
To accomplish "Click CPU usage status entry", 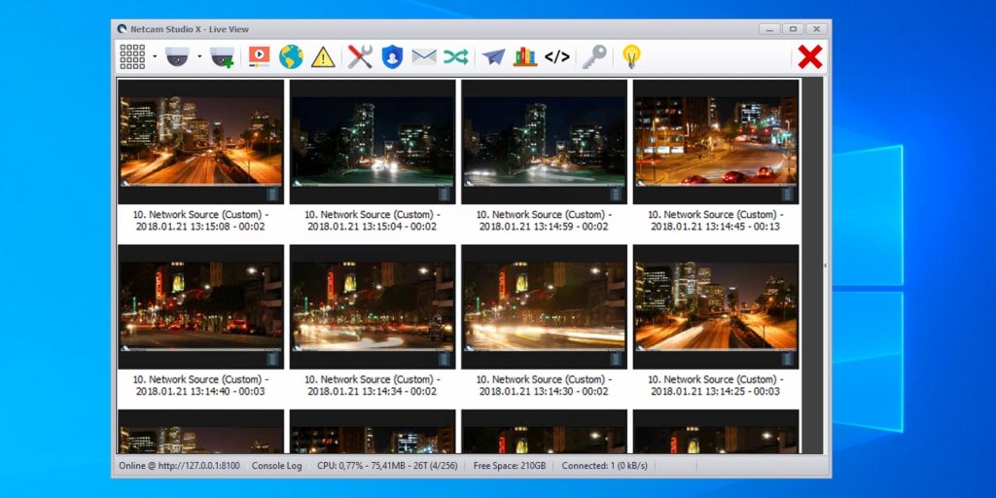I will tap(387, 466).
